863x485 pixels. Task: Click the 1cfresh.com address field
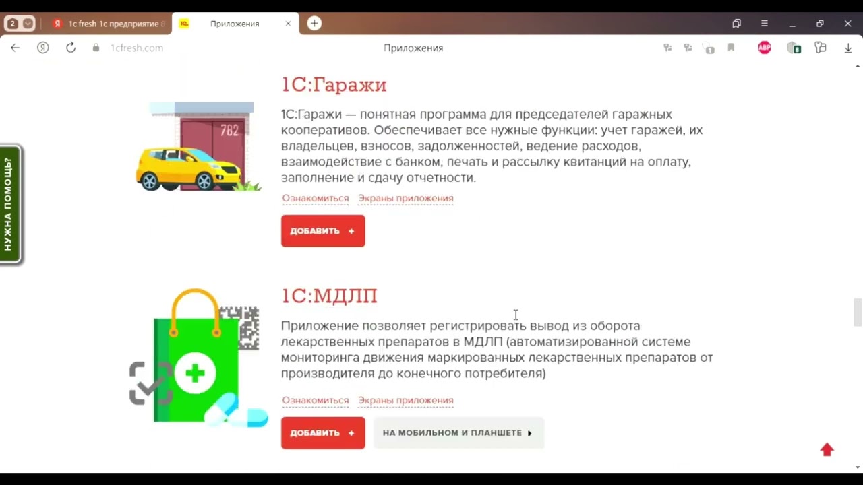(137, 48)
